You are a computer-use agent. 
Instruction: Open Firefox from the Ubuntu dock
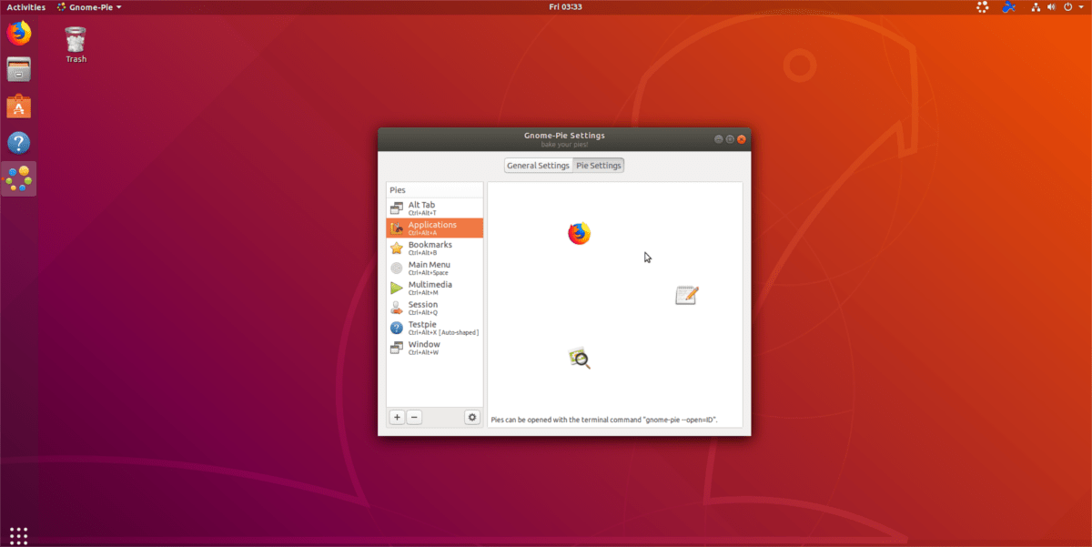(18, 34)
